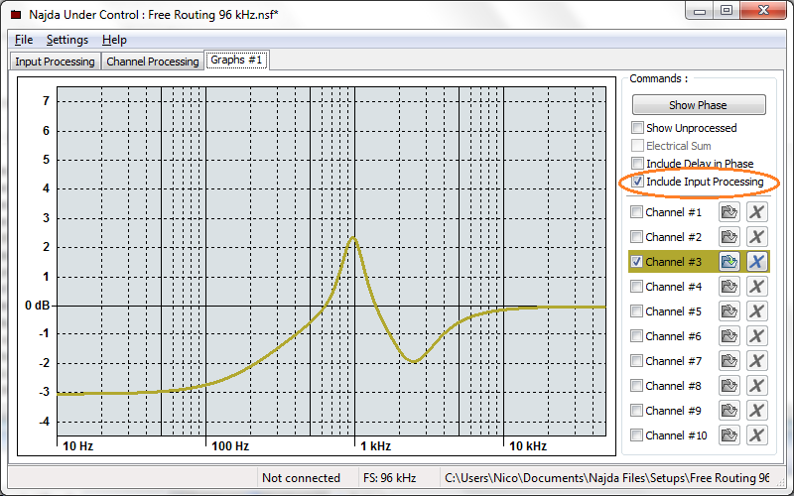
Task: Clear the Channel #5 graph
Action: (756, 311)
